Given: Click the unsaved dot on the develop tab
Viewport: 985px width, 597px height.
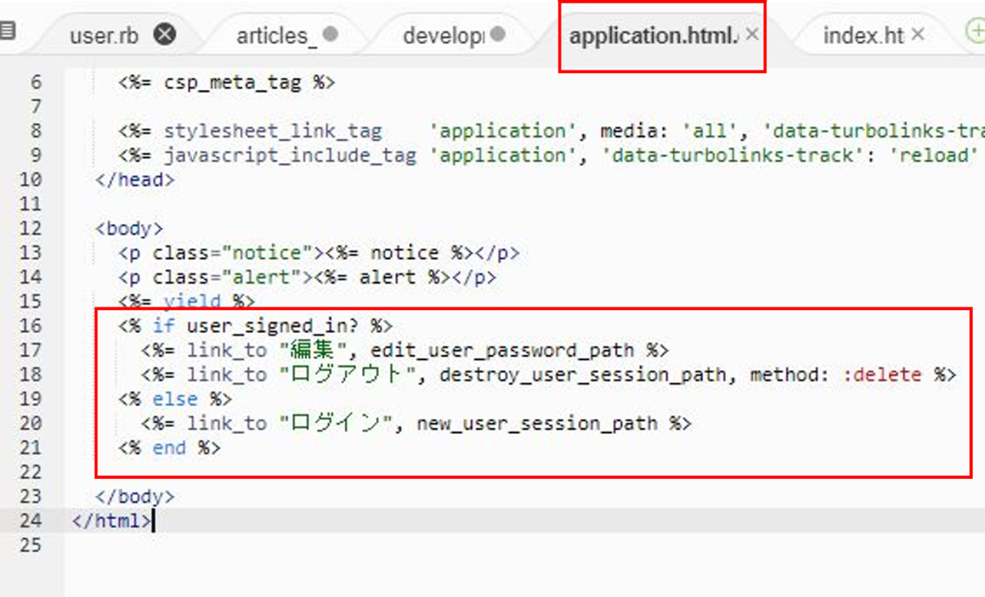Looking at the screenshot, I should tap(497, 35).
